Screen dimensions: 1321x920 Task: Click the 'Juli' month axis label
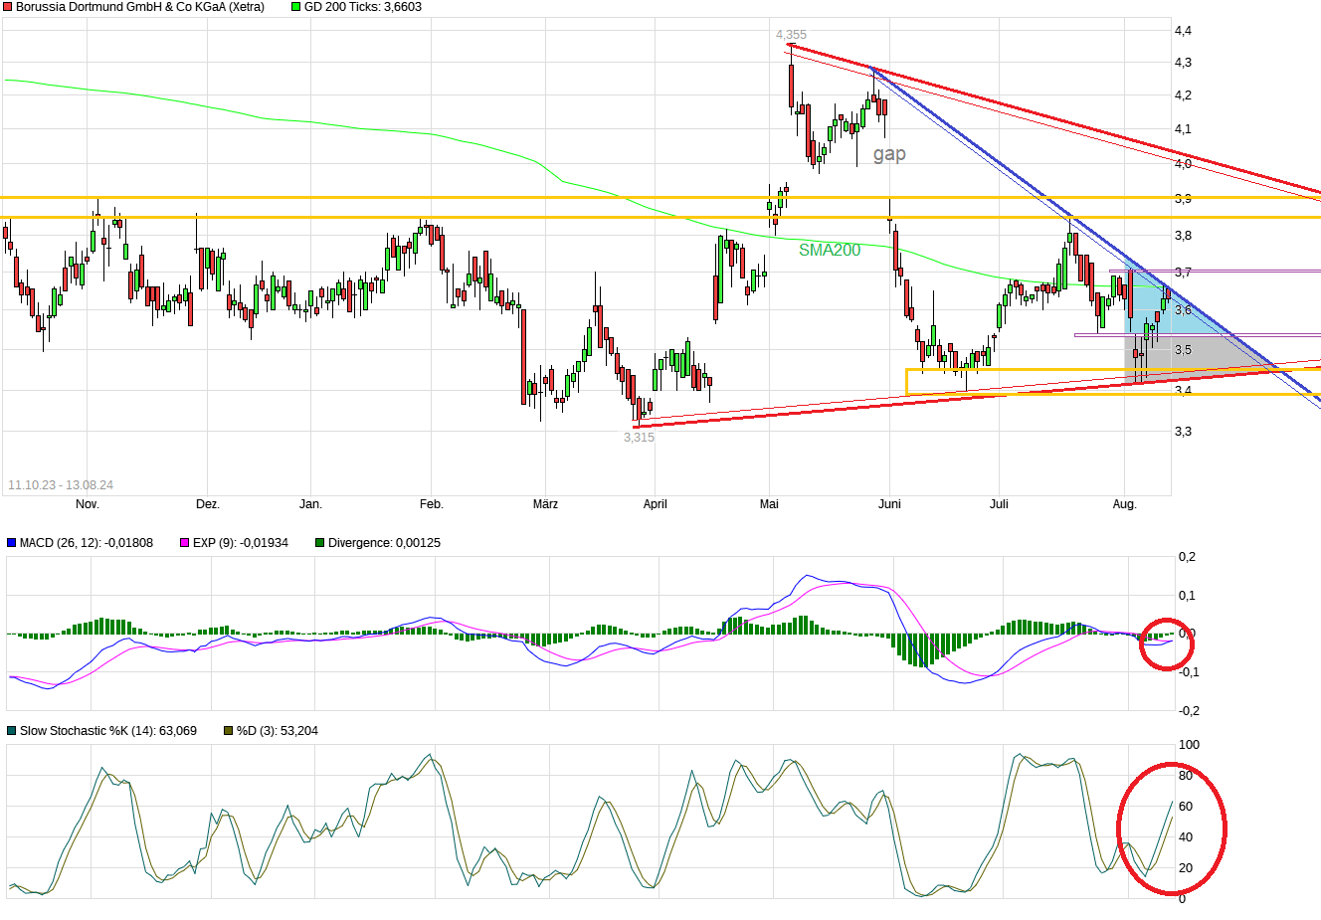pos(999,504)
